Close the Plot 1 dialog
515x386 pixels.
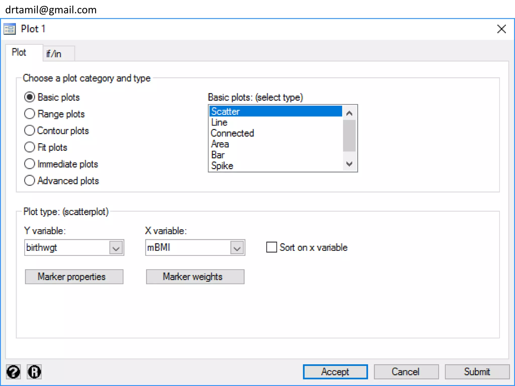(x=501, y=29)
